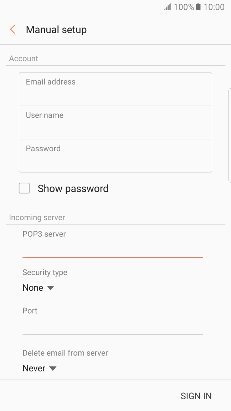The height and width of the screenshot is (411, 231).
Task: Click the triangle arrow beside Never
Action: click(x=53, y=369)
